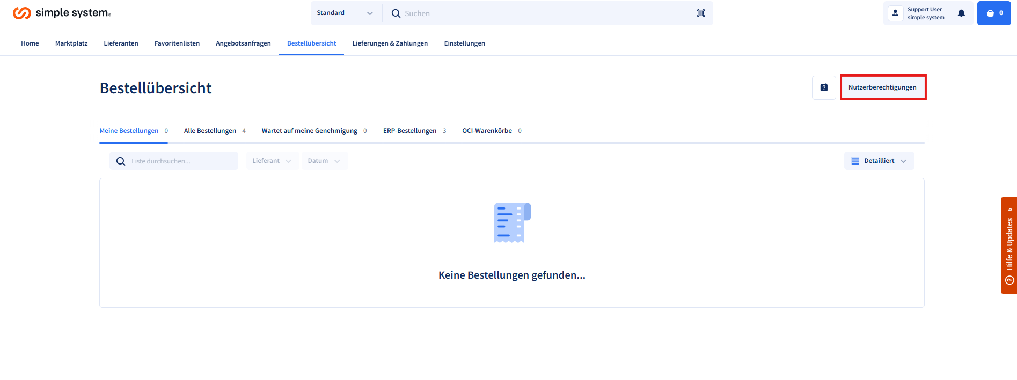This screenshot has width=1017, height=380.
Task: Change the Detailliert view dropdown
Action: tap(879, 161)
